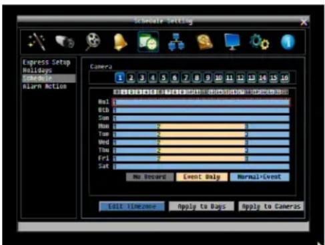This screenshot has height=245, width=325.
Task: Click Wednesday's Event Only orange segment
Action: click(202, 142)
